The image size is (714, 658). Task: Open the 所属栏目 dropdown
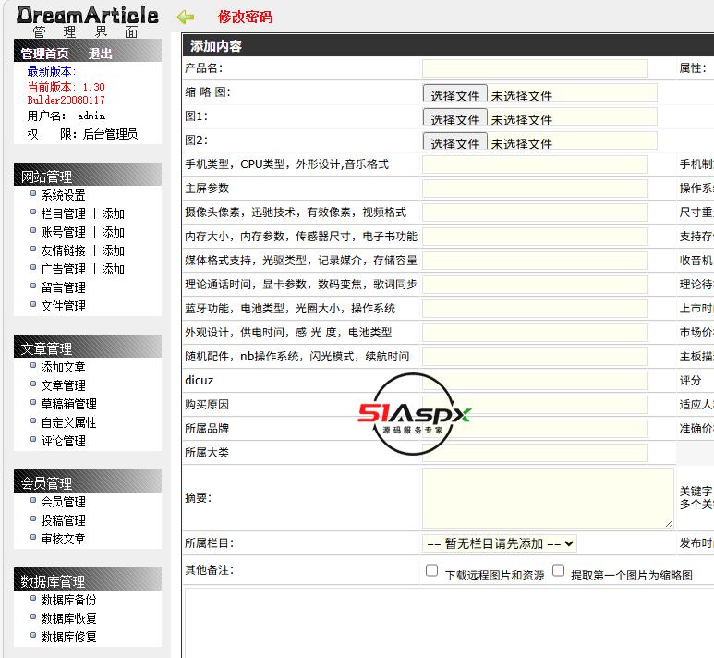click(500, 543)
